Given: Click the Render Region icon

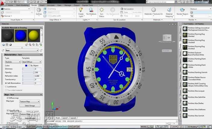Looking at the screenshot, I should pyautogui.click(x=182, y=10).
